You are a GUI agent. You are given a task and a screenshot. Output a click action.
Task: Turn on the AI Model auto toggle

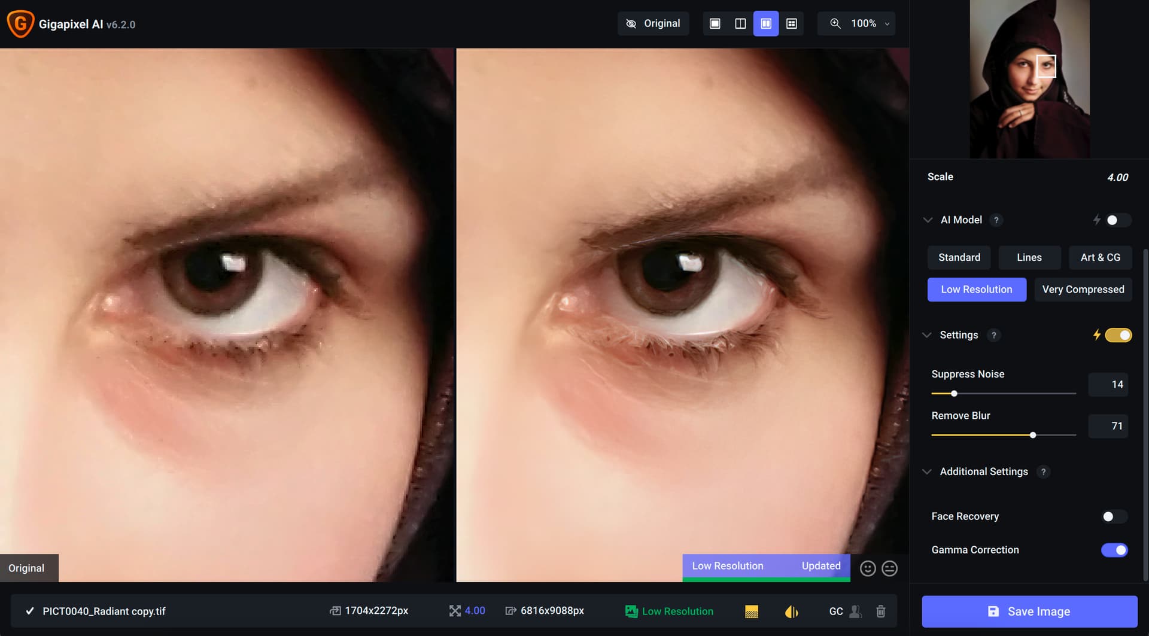1117,220
